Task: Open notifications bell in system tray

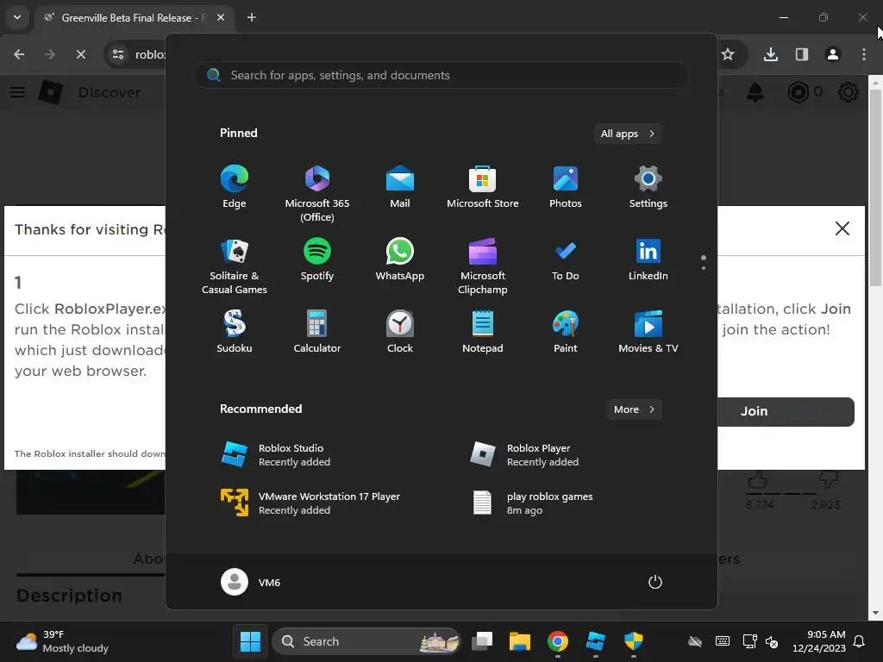Action: 860,641
